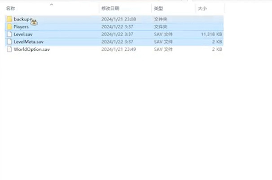Click the SAV 文件 type of LevelMeta.sav

[x=162, y=42]
